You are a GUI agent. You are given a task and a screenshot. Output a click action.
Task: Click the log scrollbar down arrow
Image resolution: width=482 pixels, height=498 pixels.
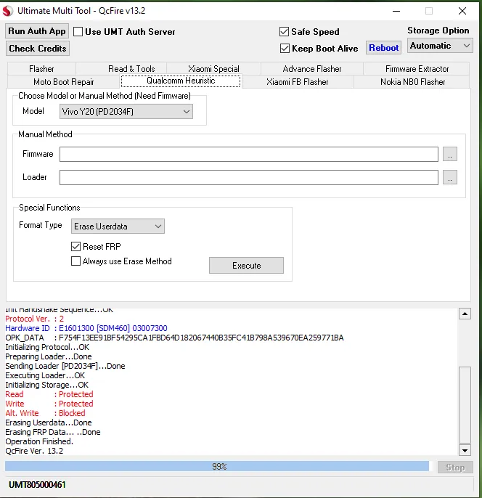[465, 451]
